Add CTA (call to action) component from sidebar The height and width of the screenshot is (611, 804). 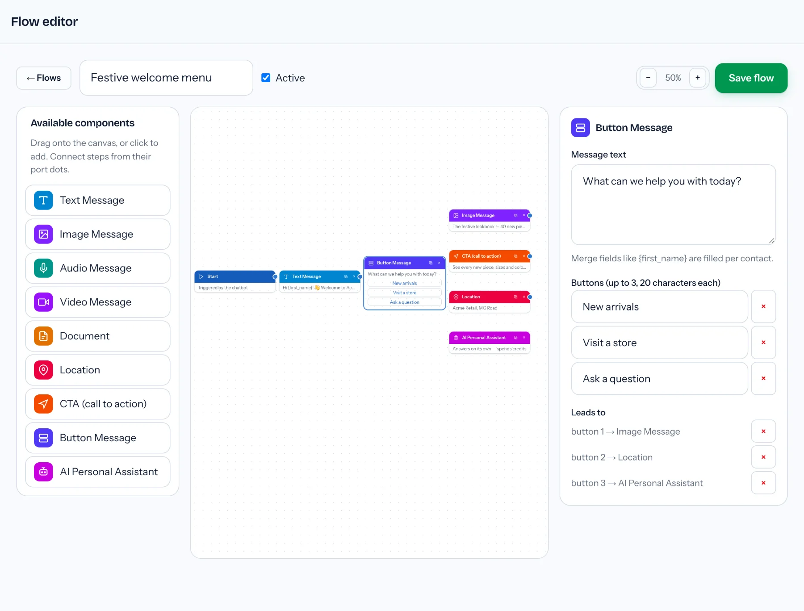point(98,404)
